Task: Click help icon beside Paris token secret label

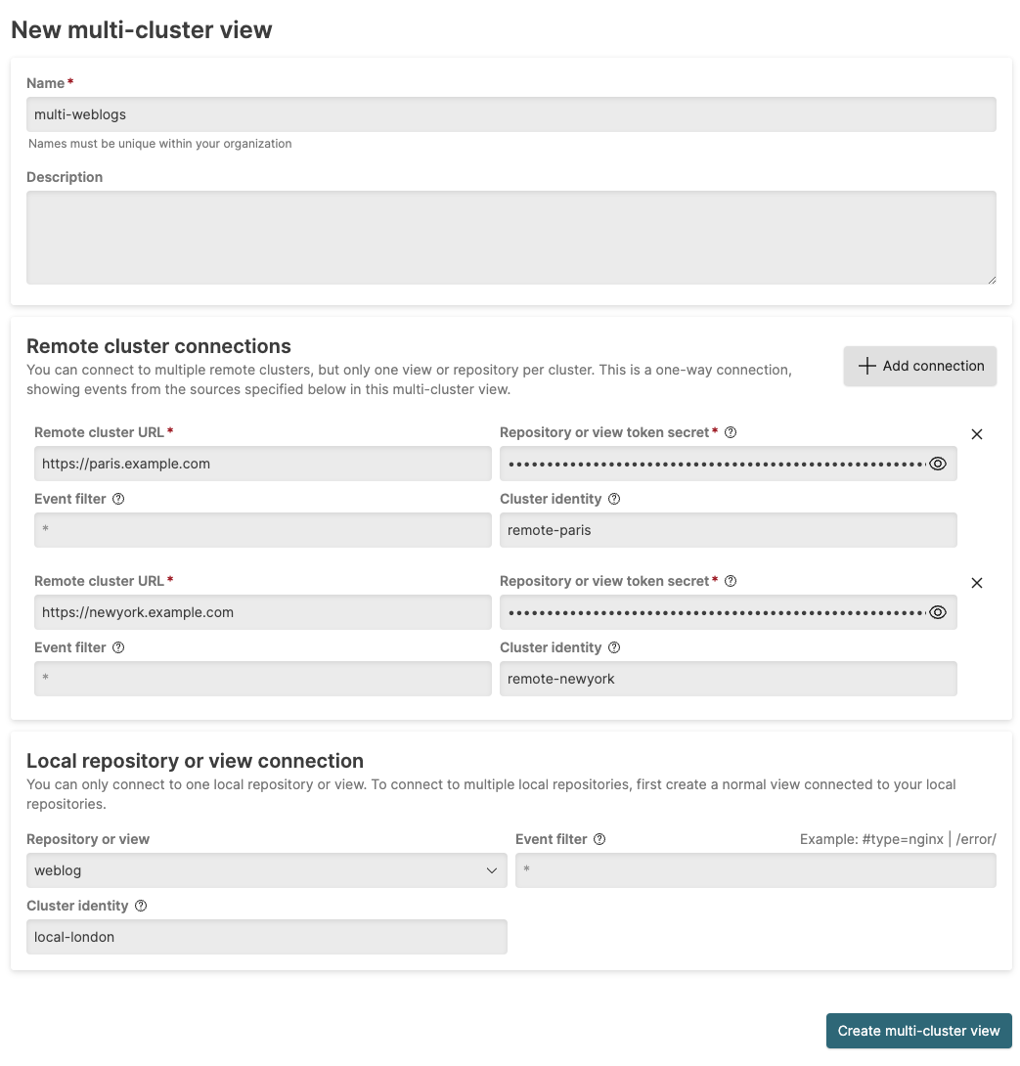Action: (x=731, y=432)
